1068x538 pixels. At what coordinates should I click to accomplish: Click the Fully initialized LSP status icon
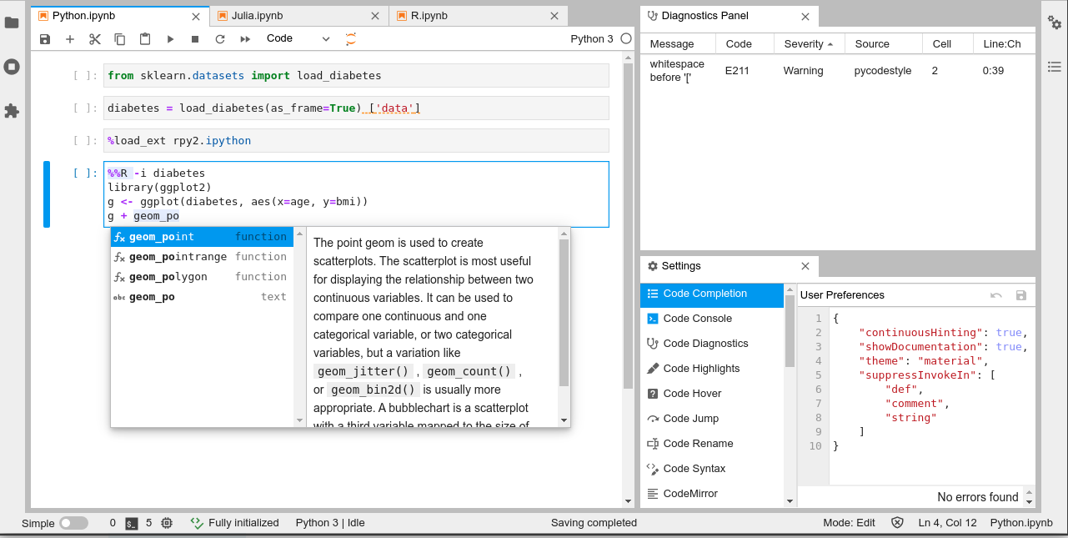(197, 523)
